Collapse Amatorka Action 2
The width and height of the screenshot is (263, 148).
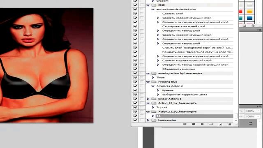(153, 86)
